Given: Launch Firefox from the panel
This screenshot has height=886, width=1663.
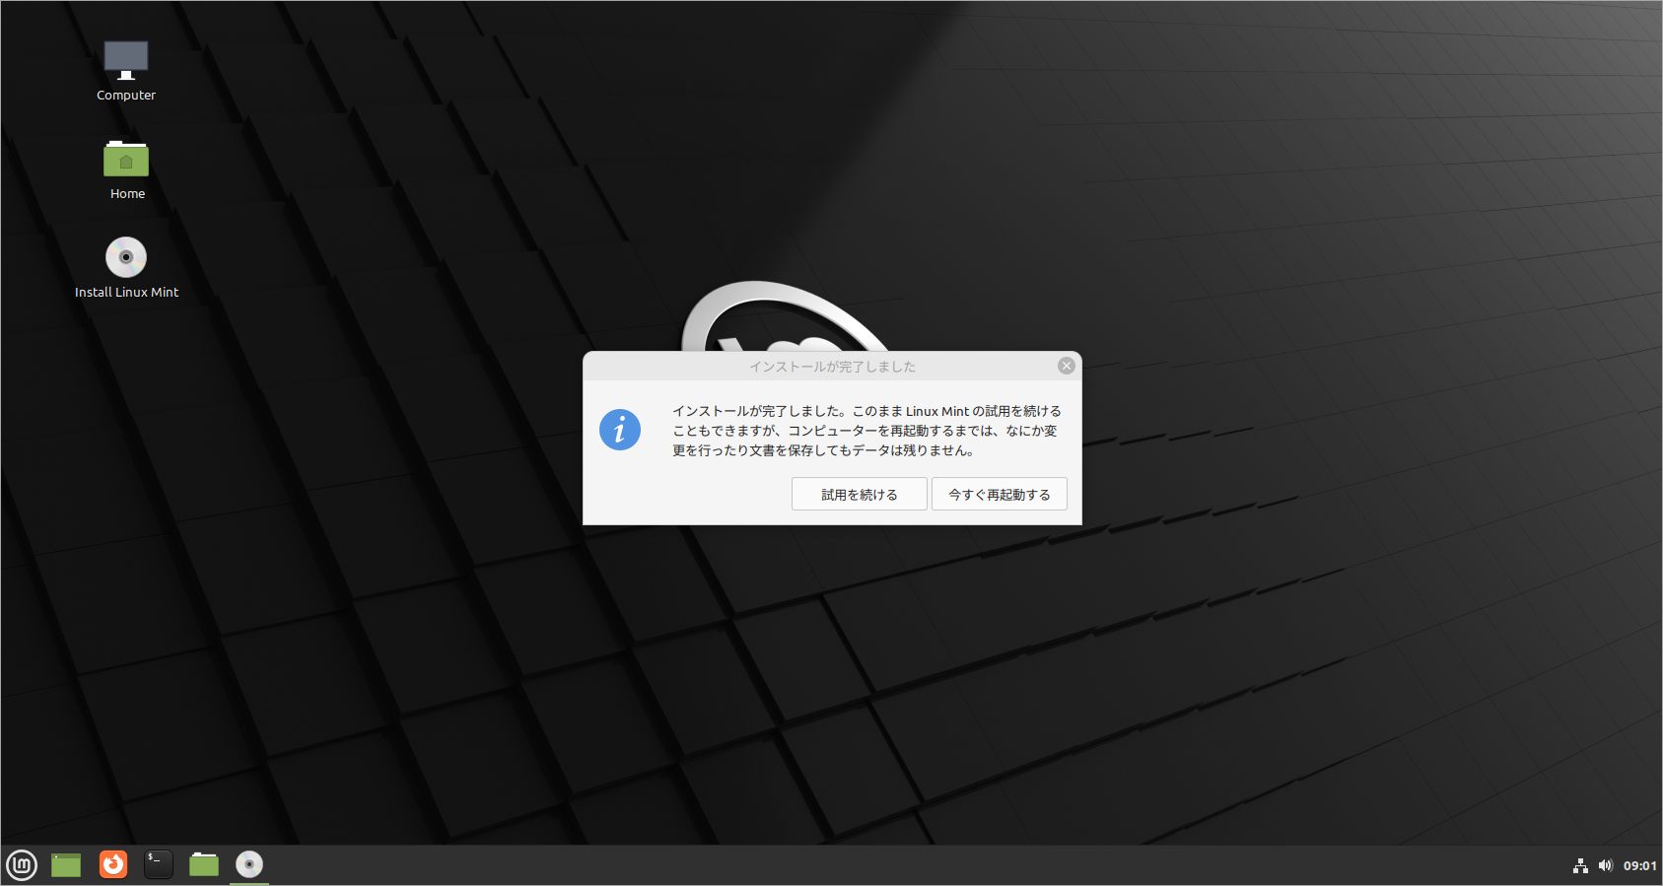Looking at the screenshot, I should tap(113, 864).
